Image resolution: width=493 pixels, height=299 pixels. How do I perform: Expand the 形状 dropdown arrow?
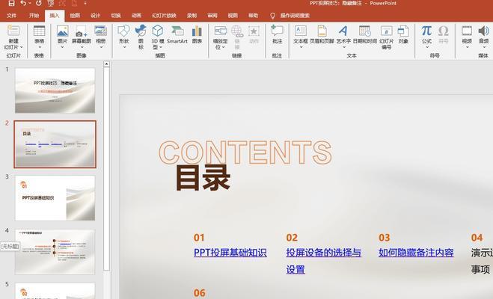click(x=124, y=47)
